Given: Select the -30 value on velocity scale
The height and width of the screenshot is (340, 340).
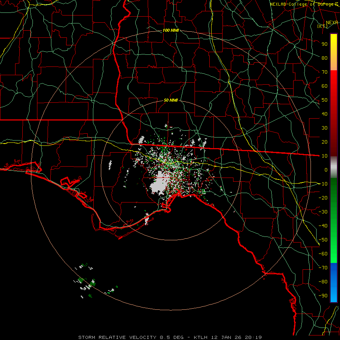Looking at the screenshot, I should (323, 212).
